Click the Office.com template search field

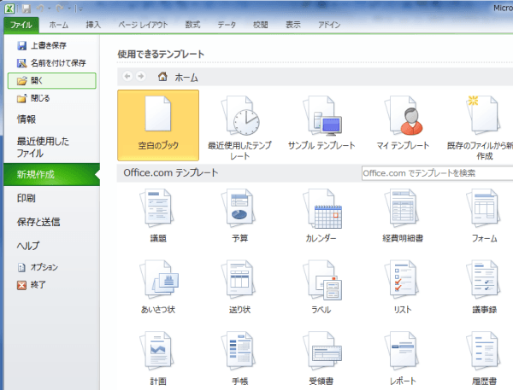coord(432,173)
